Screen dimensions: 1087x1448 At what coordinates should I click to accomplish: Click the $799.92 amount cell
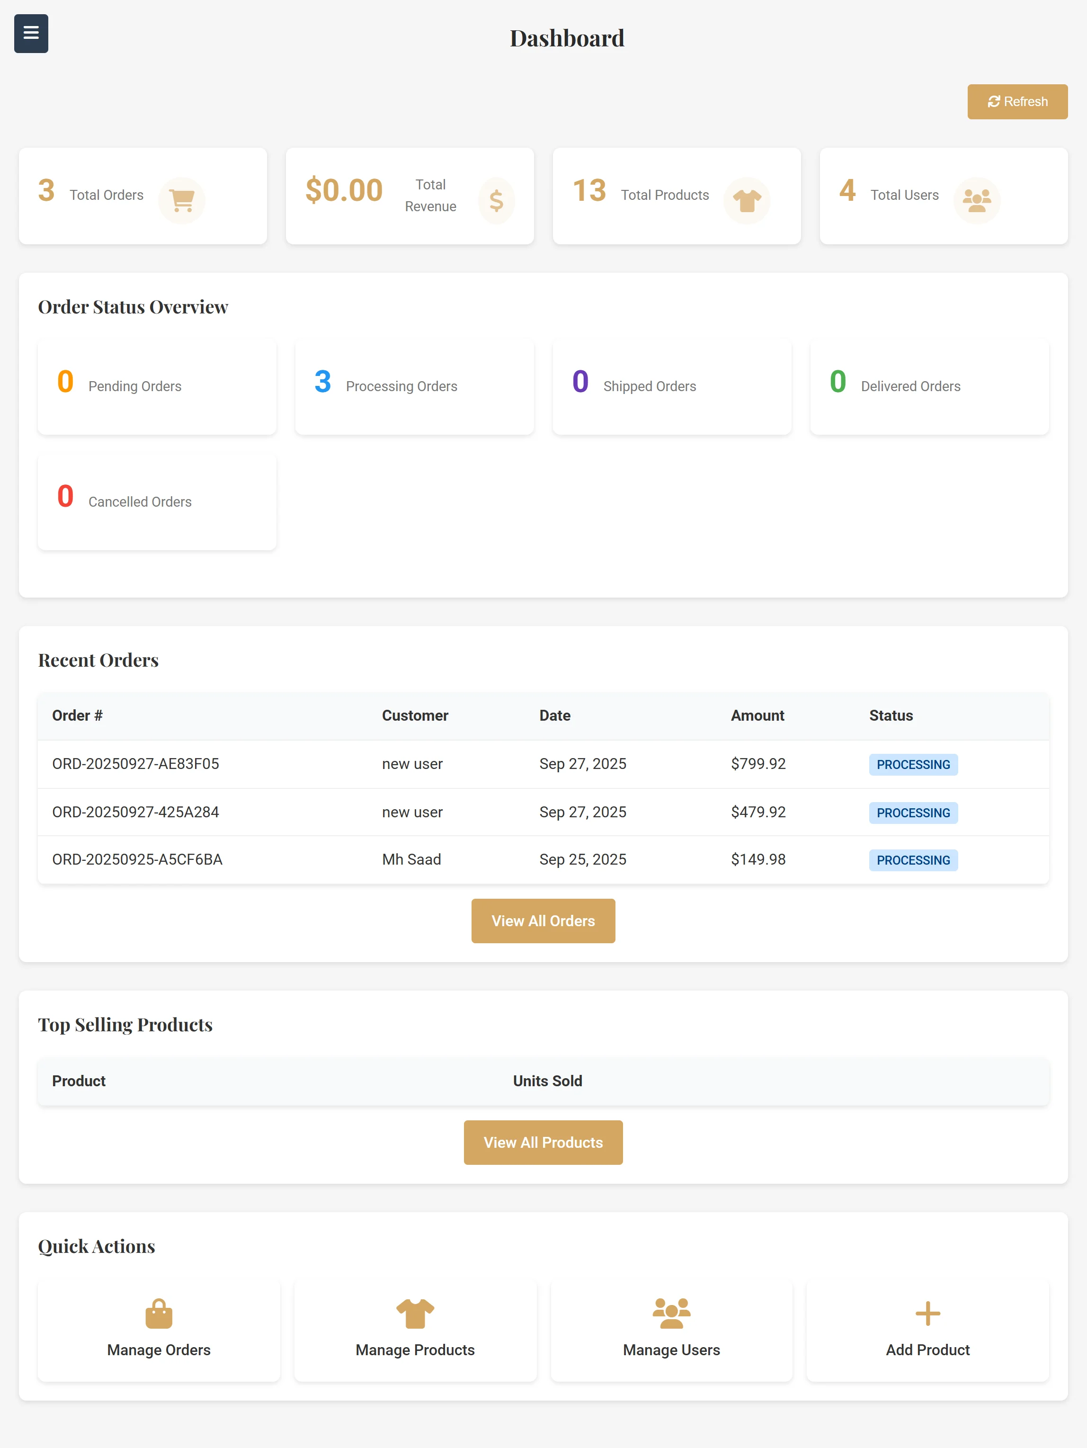pos(758,764)
